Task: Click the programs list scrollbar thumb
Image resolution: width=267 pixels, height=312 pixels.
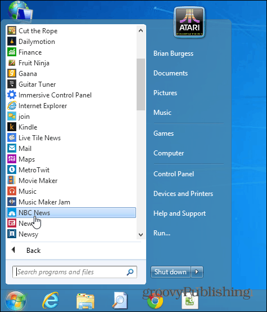Action: pyautogui.click(x=141, y=84)
